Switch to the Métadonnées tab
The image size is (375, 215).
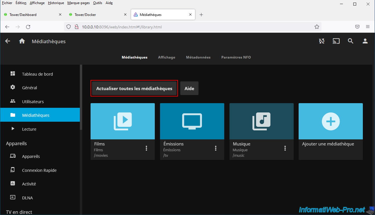198,57
